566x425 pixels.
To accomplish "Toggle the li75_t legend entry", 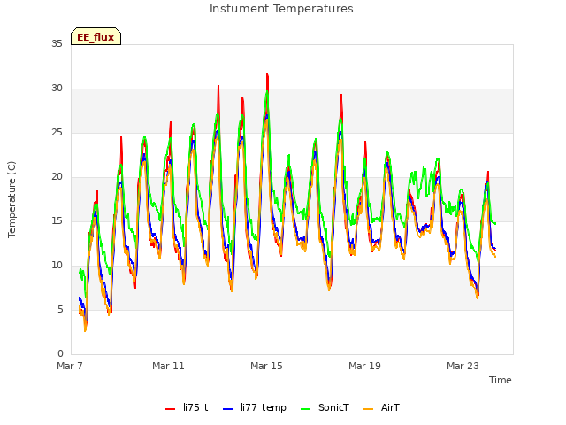I will [x=187, y=407].
